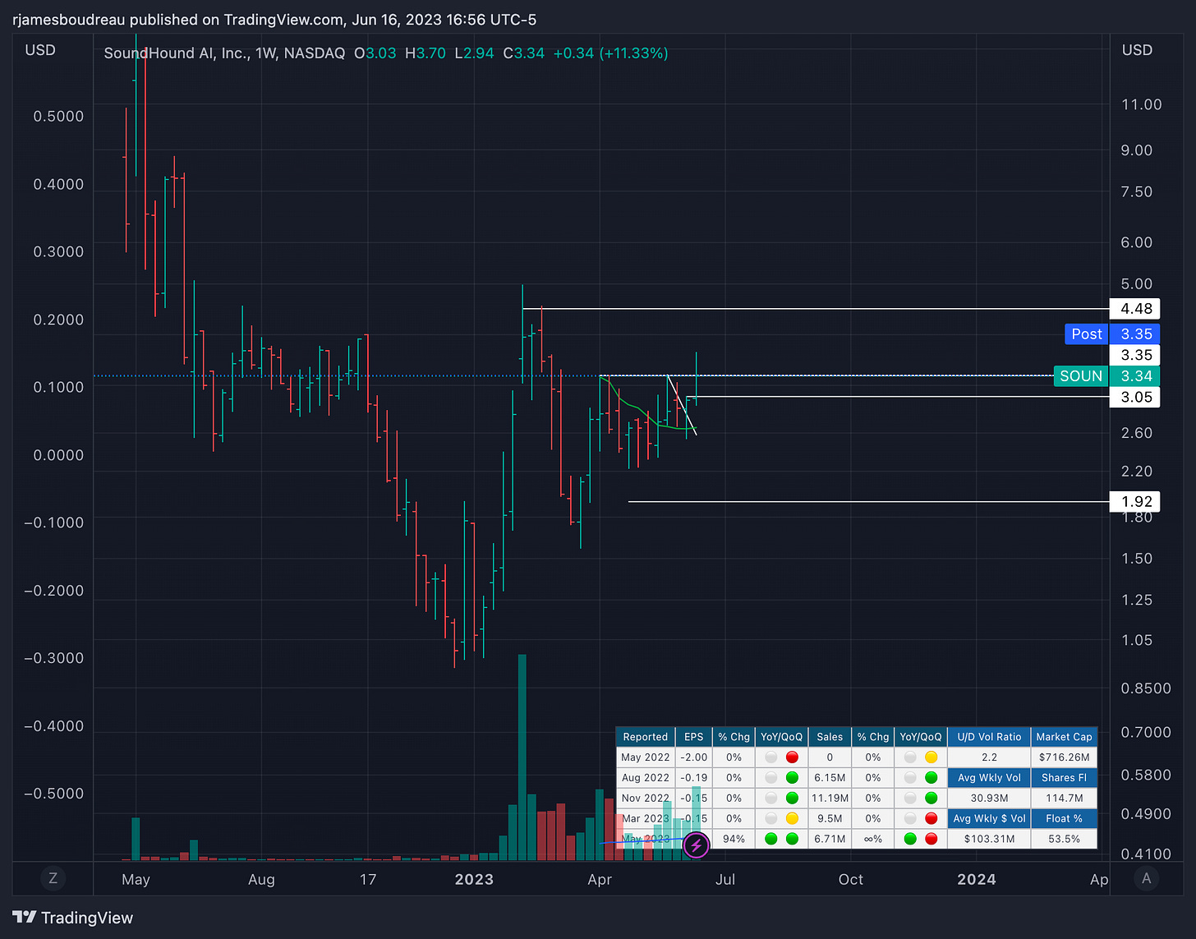Click the yellow dot in the May 2022 sales row
The width and height of the screenshot is (1196, 939).
point(931,757)
